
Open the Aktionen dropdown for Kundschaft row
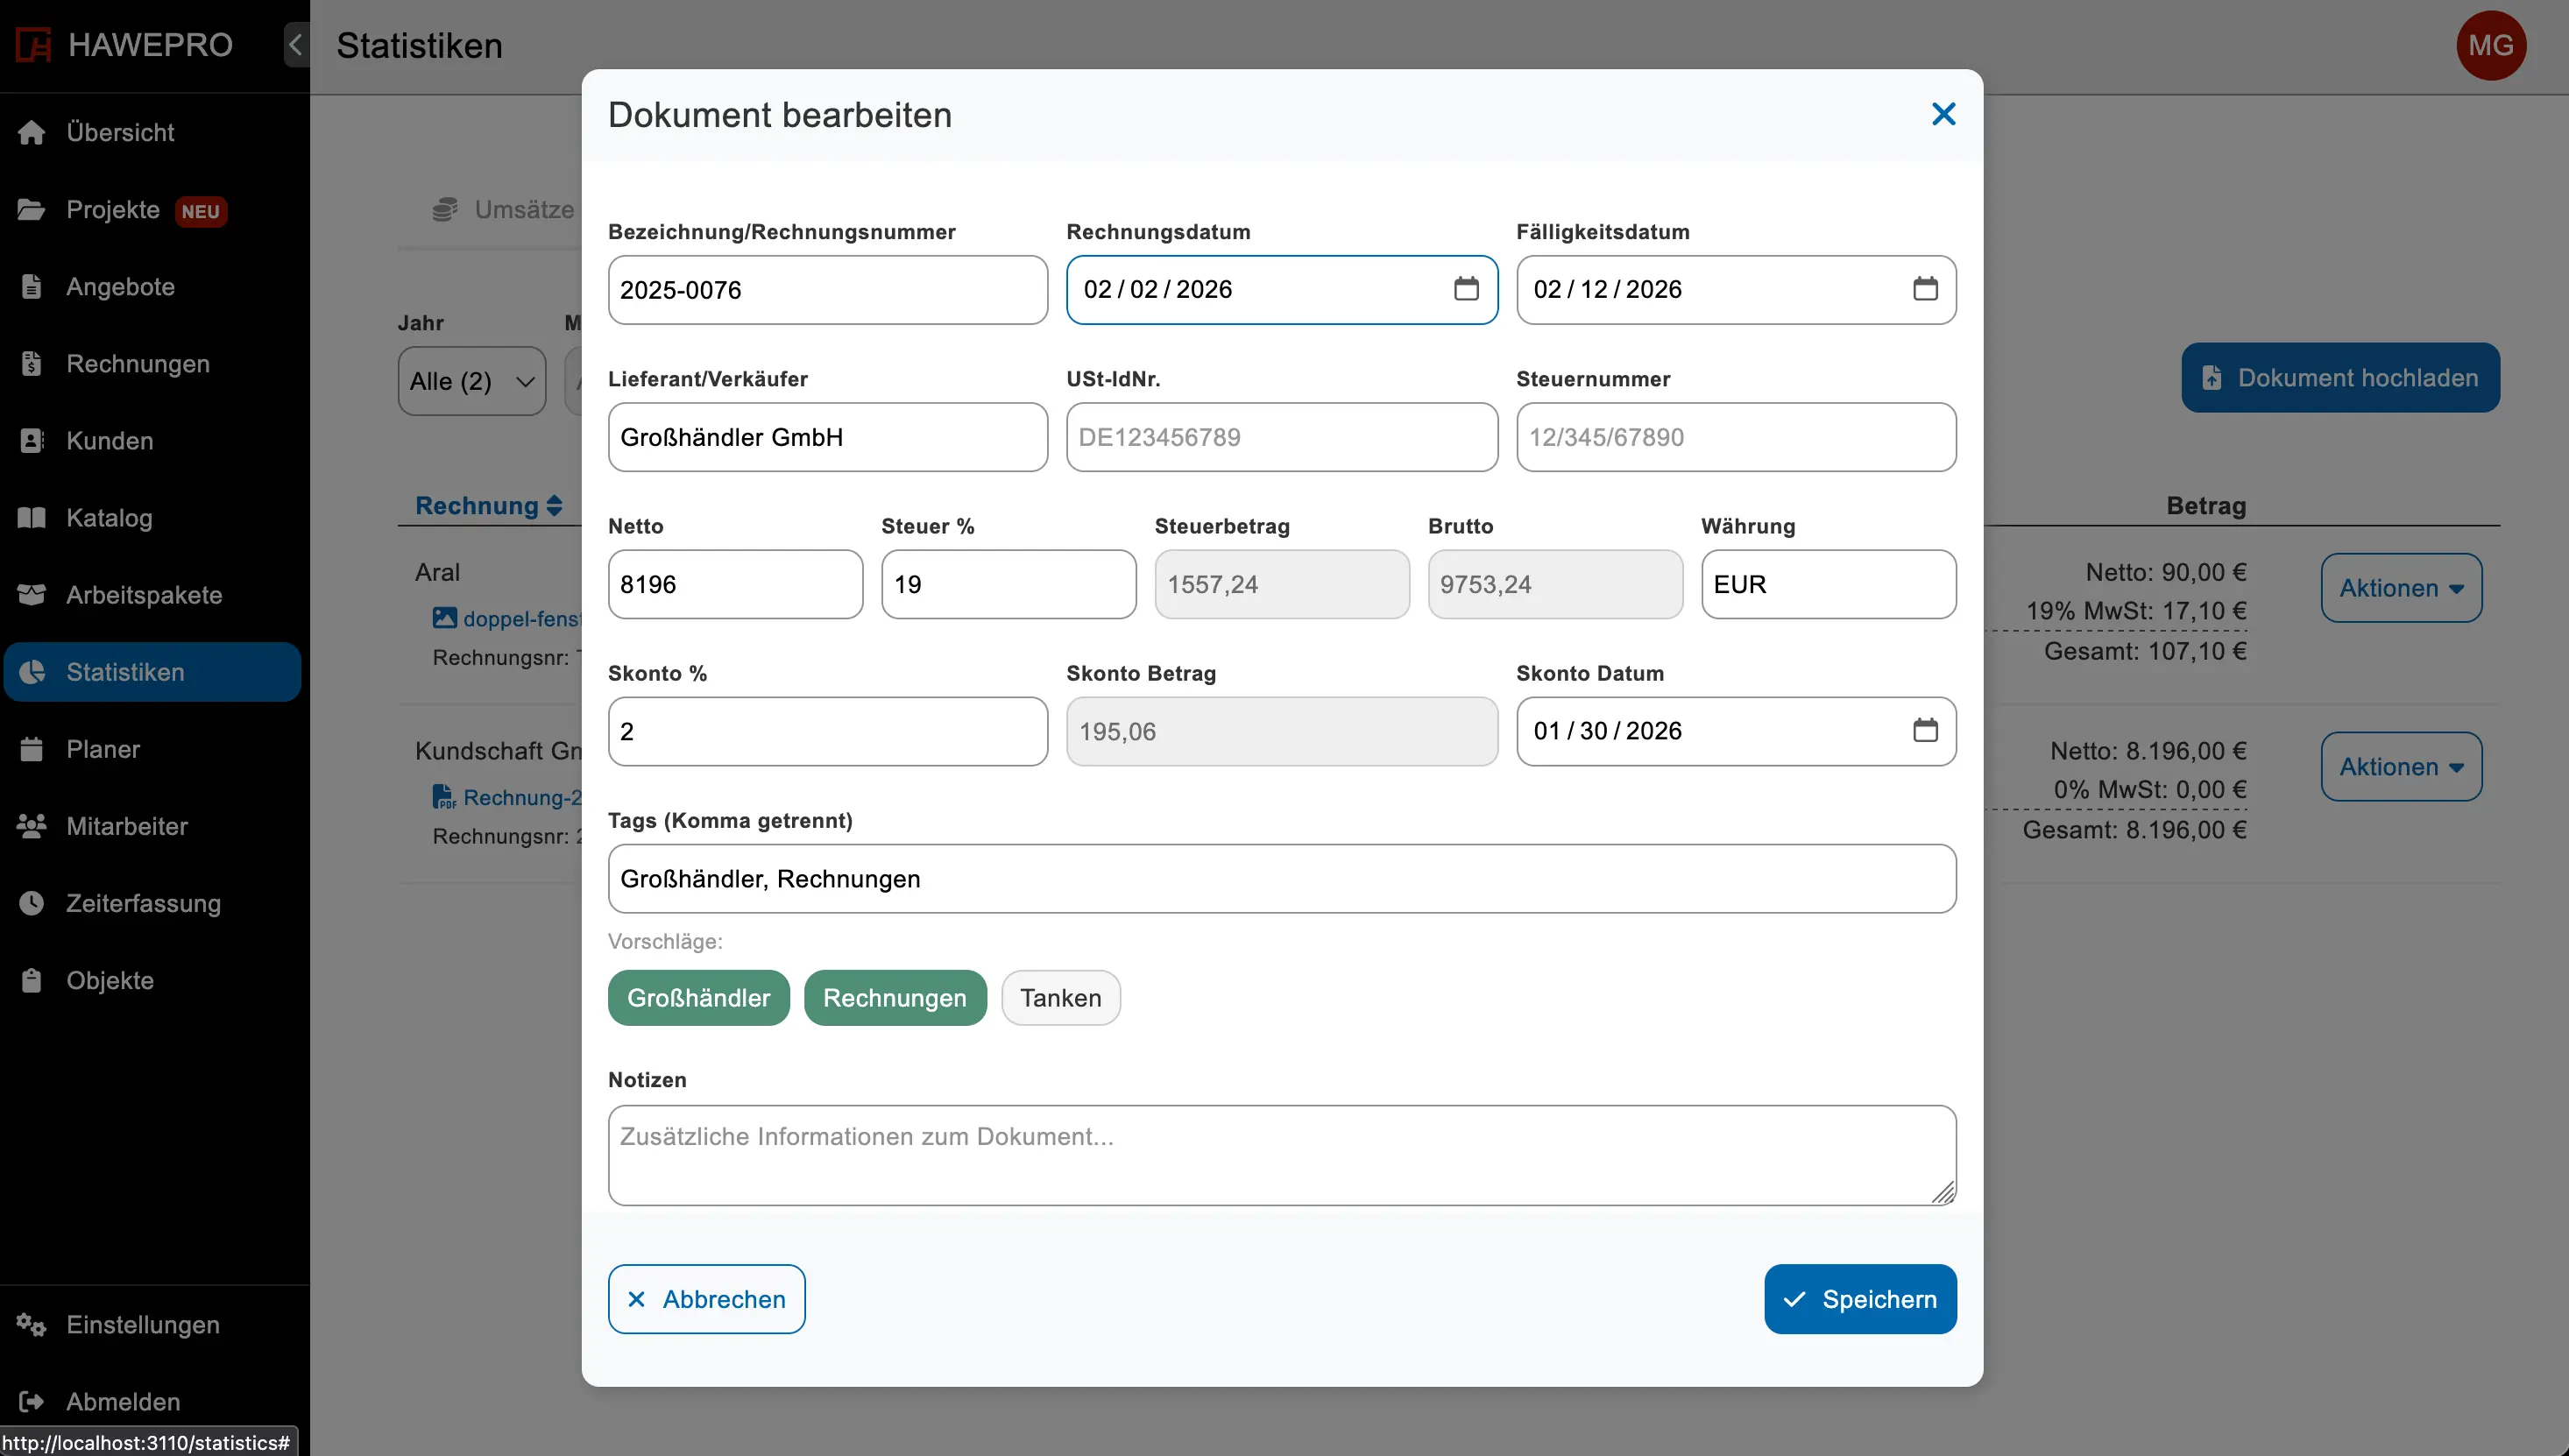pos(2400,767)
